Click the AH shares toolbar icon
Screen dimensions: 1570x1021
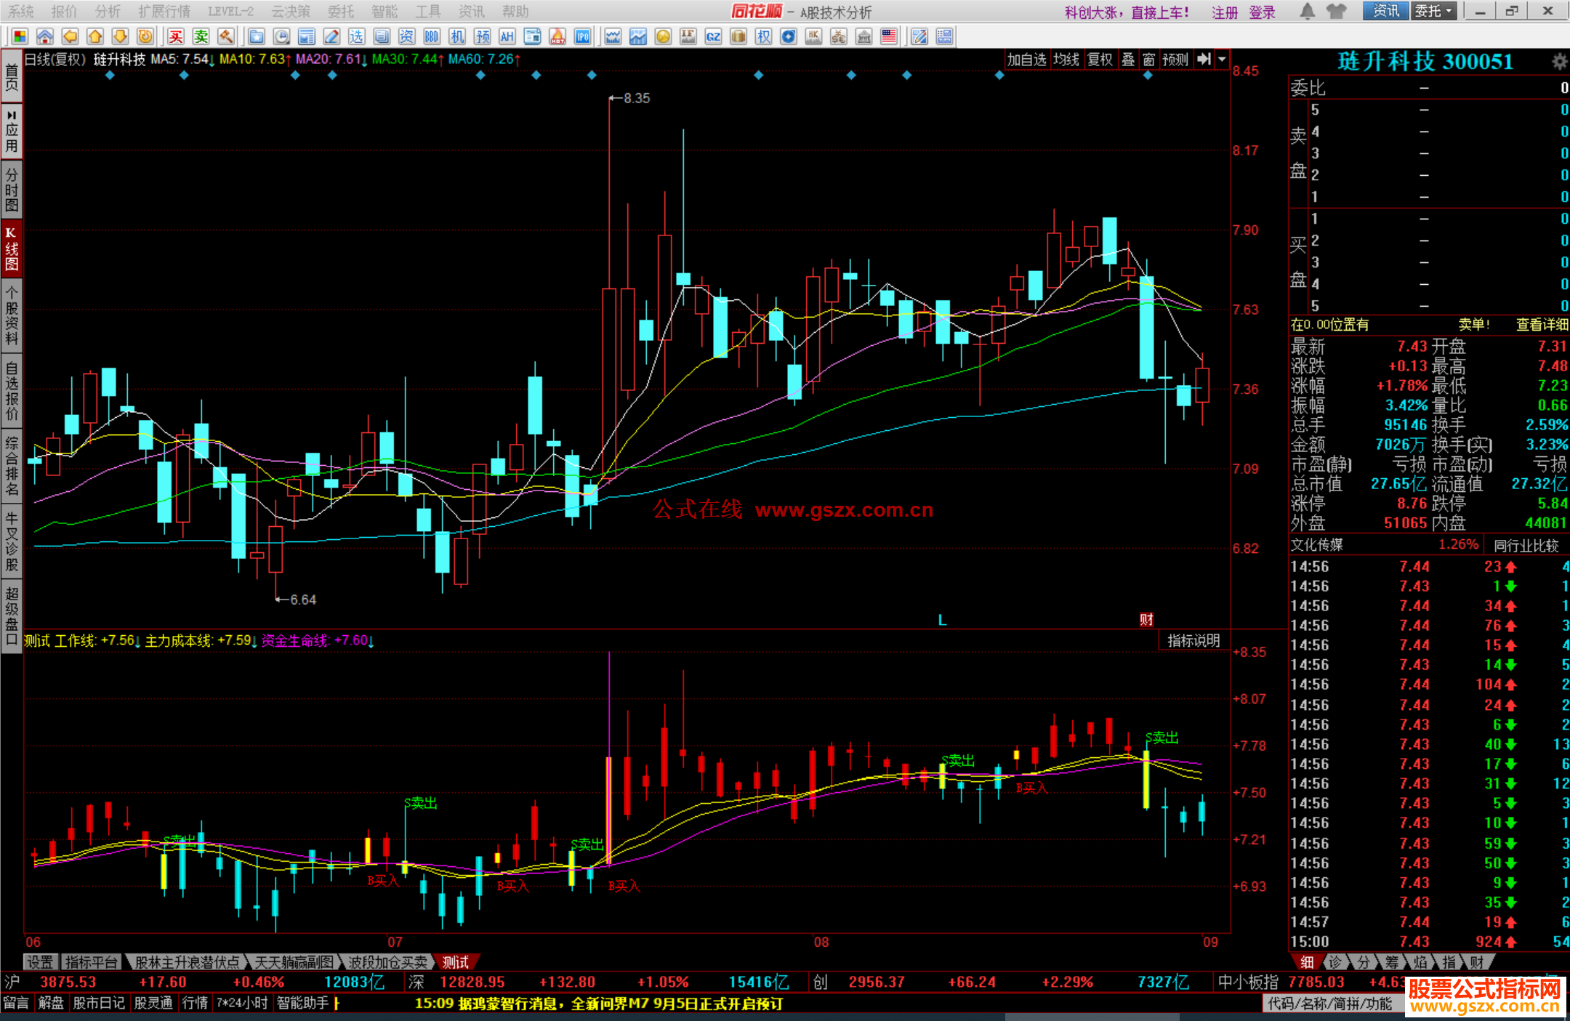pyautogui.click(x=507, y=37)
